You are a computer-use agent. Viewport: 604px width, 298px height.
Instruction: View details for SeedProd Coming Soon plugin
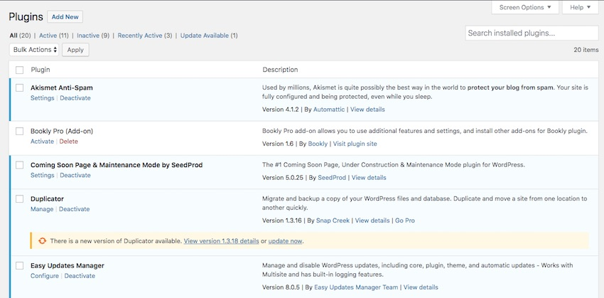(369, 178)
